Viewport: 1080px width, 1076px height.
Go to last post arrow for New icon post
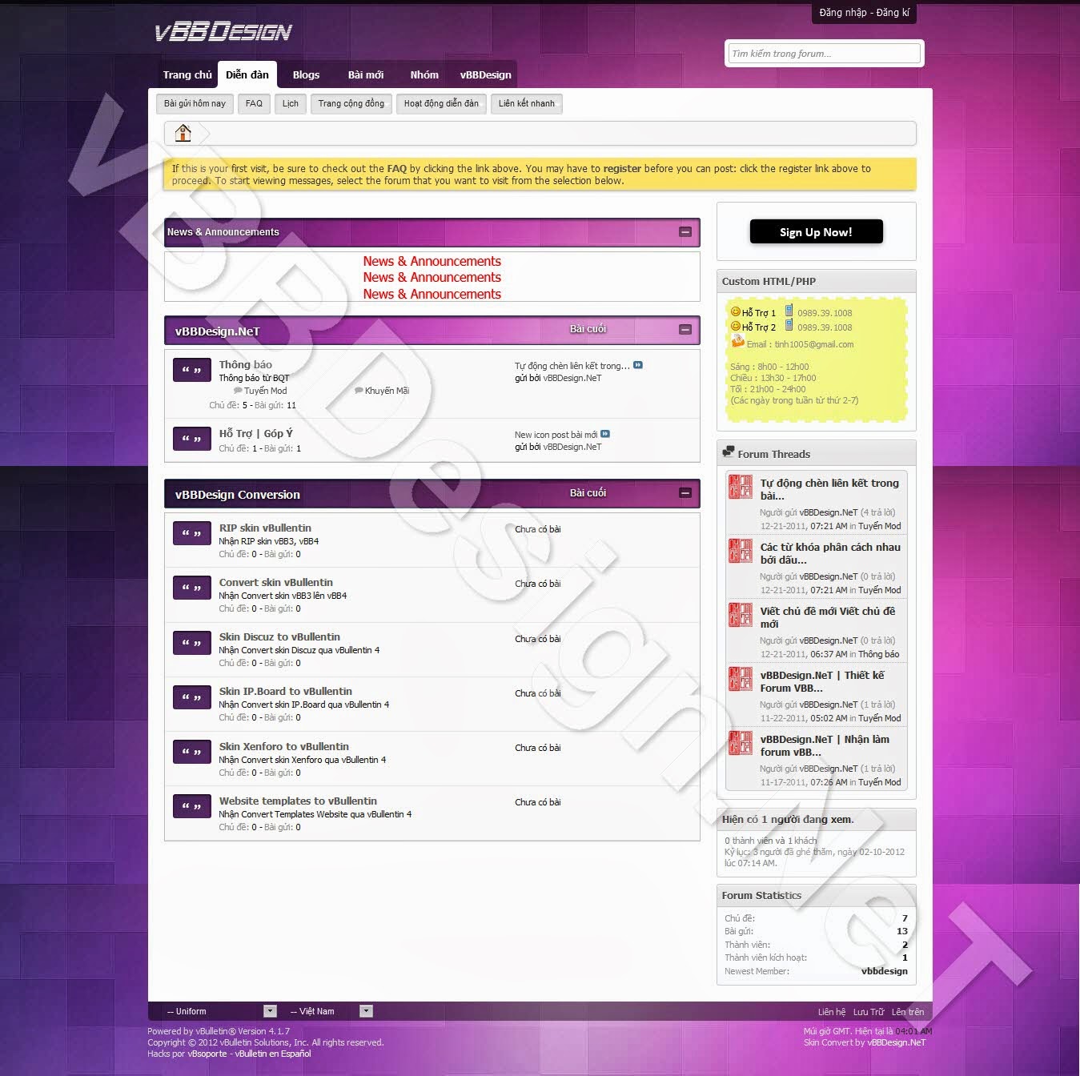point(605,434)
